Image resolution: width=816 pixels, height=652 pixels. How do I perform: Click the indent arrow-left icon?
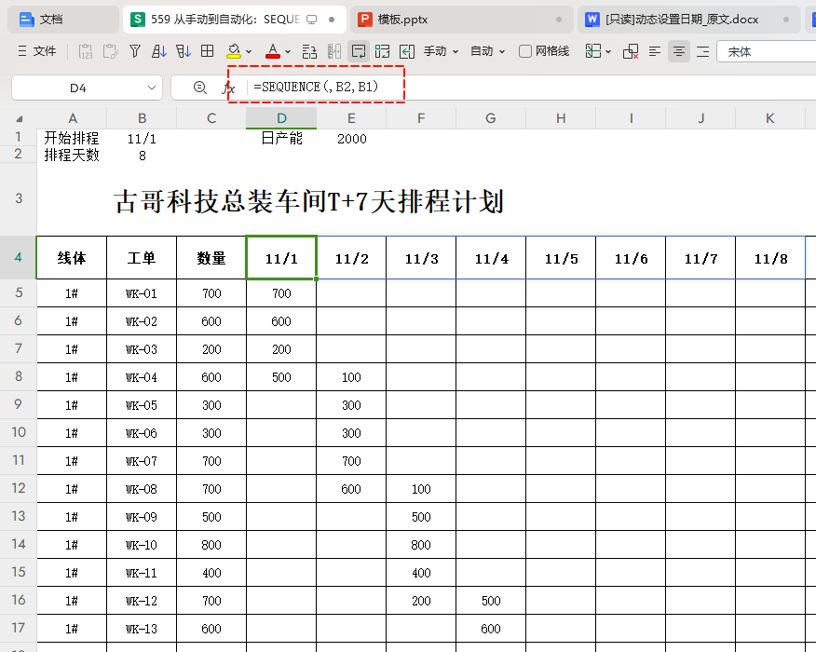tap(407, 51)
